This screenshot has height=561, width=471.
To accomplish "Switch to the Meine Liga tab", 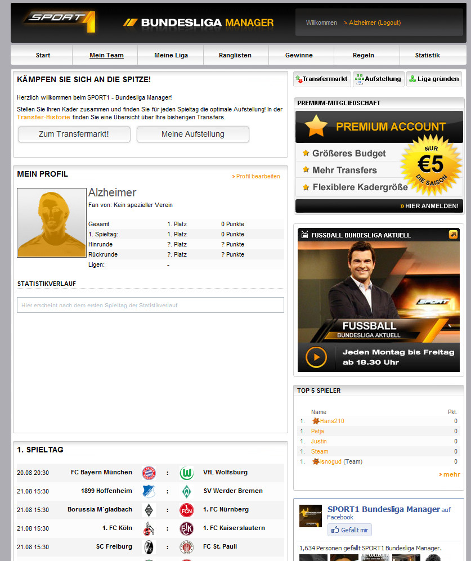I will coord(171,55).
